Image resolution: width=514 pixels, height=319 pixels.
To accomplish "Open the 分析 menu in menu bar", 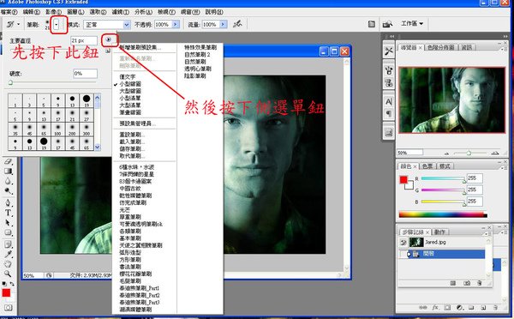I will [143, 12].
